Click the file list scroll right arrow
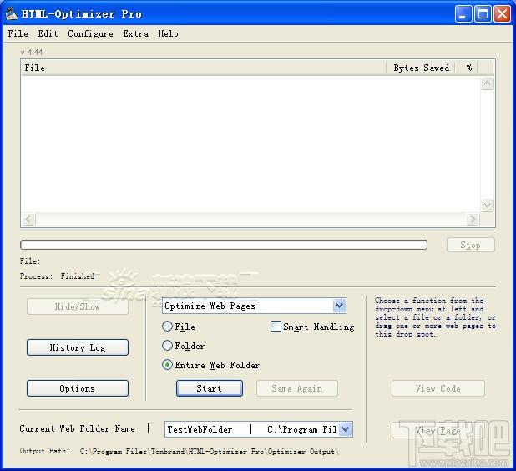The height and width of the screenshot is (471, 516). [473, 219]
